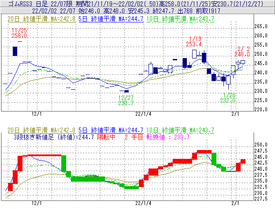Click the red 2 手目 text

134,137
